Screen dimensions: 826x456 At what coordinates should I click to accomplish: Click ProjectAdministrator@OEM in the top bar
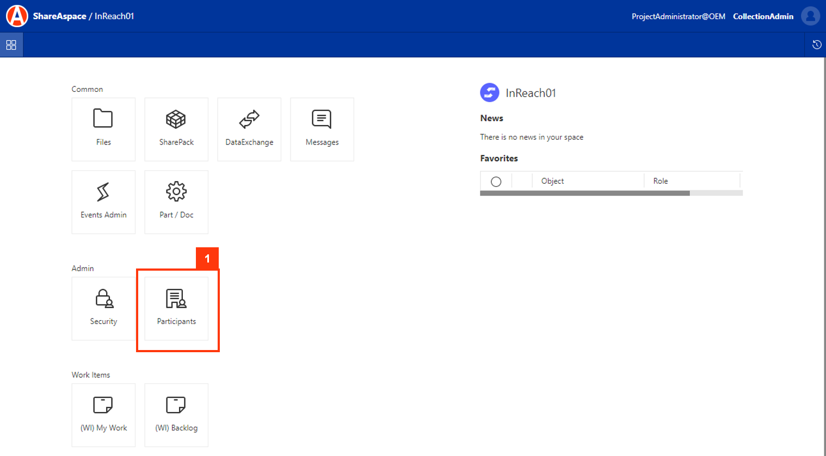(678, 16)
